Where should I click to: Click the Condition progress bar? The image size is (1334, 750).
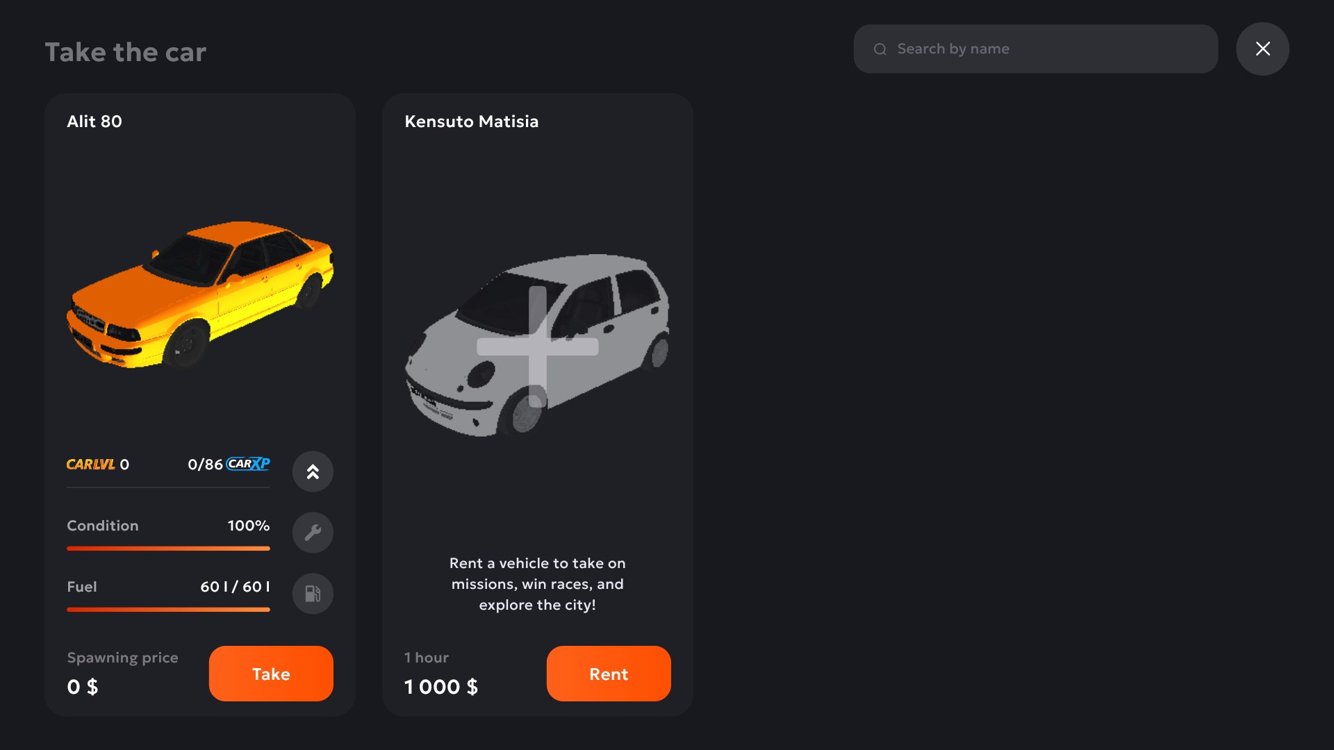[168, 549]
